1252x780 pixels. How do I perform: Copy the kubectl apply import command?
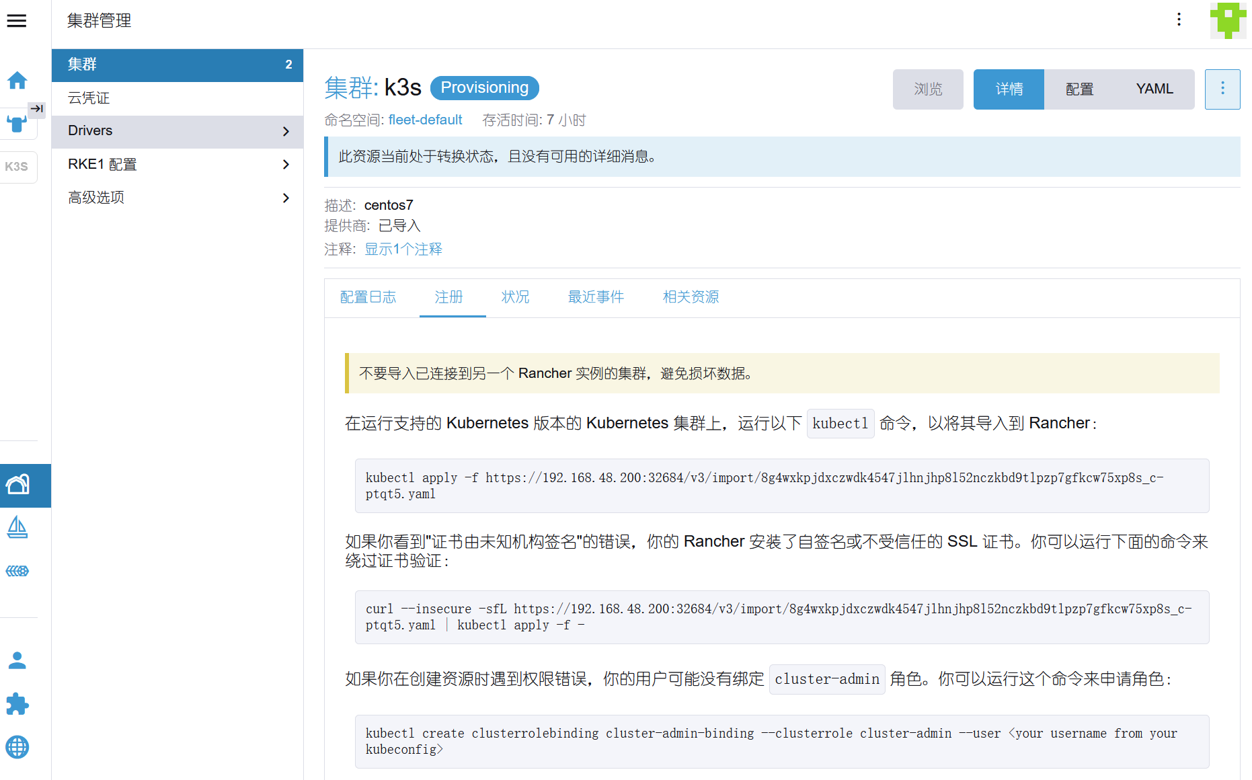coord(782,485)
